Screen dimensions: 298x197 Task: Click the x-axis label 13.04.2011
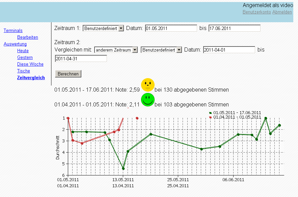click(123, 186)
